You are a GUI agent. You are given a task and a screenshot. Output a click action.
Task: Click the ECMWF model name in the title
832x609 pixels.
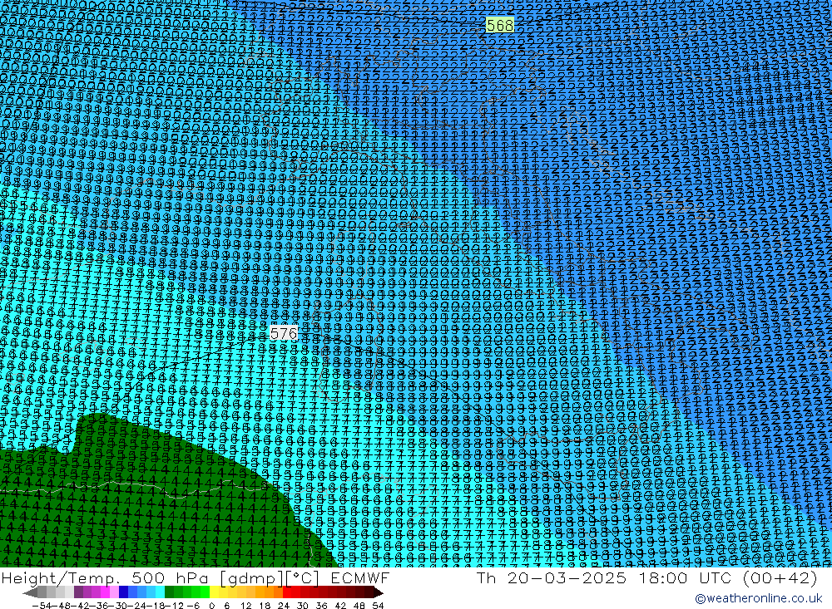pyautogui.click(x=359, y=577)
